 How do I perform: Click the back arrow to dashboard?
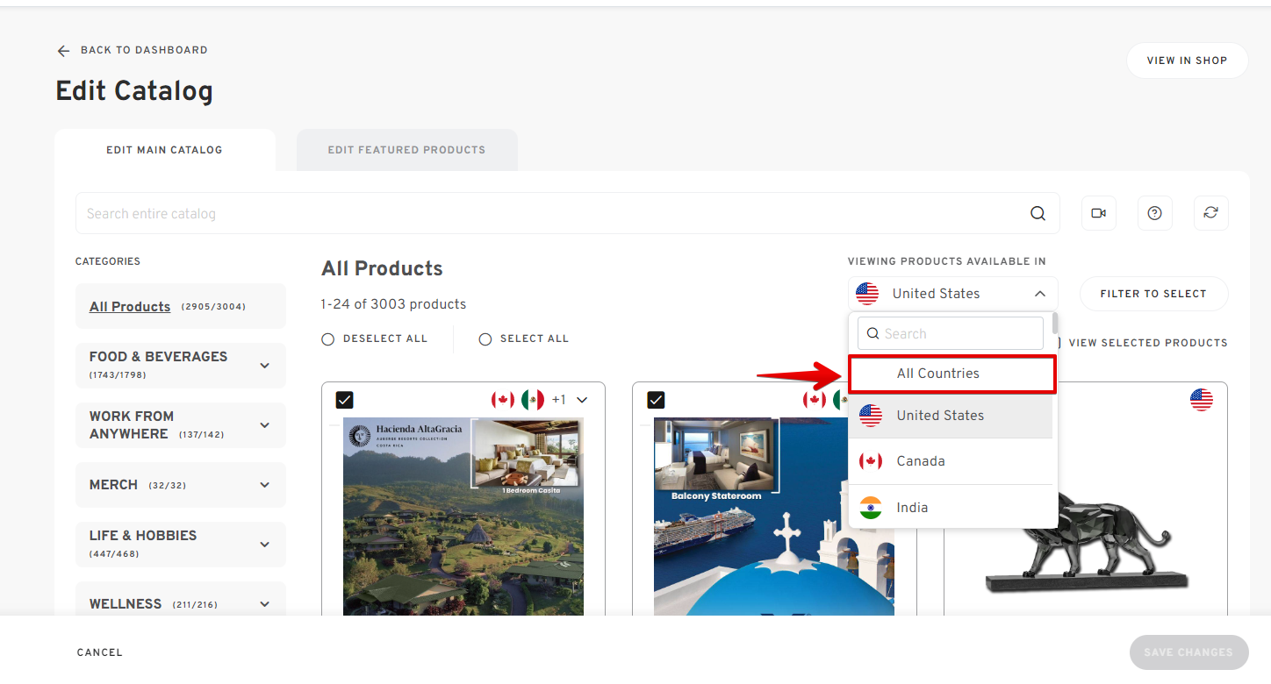pos(63,51)
